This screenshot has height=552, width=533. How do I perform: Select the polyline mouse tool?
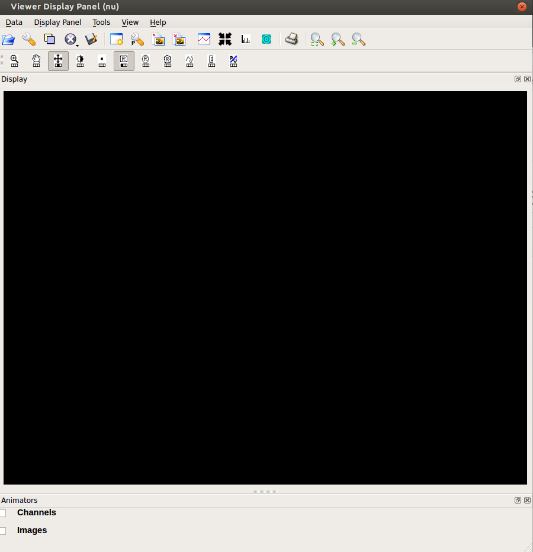coord(190,61)
